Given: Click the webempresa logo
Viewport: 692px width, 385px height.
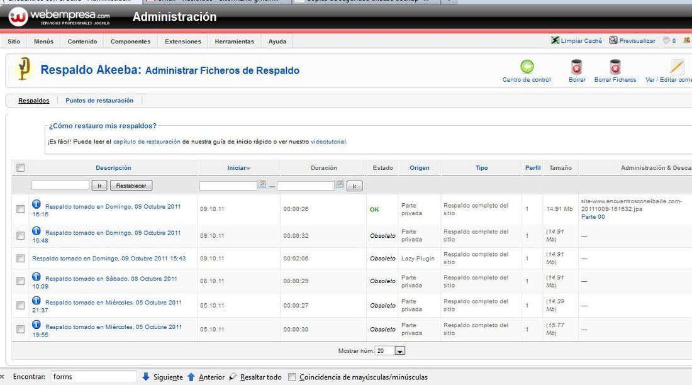Looking at the screenshot, I should pyautogui.click(x=59, y=17).
